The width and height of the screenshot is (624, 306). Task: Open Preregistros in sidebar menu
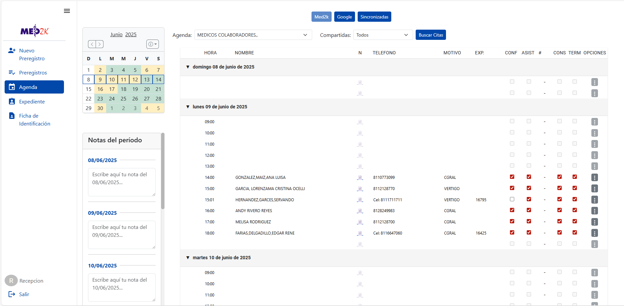[x=33, y=73]
